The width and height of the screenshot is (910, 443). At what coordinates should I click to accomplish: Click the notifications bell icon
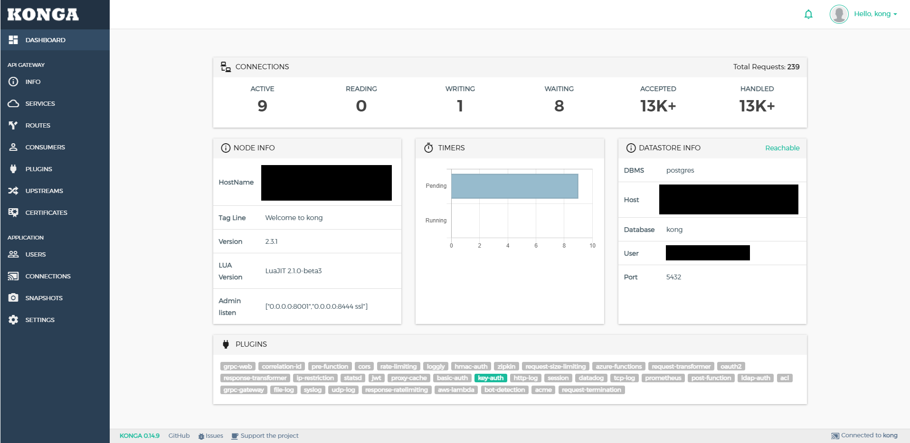click(808, 14)
